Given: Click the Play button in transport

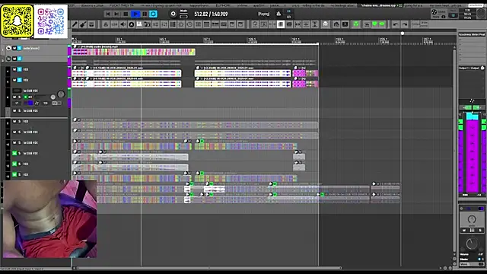Looking at the screenshot, I should [135, 14].
